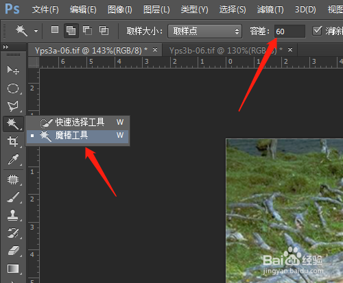Choose Add to Selection mode icon
343x283 pixels.
[x=71, y=30]
